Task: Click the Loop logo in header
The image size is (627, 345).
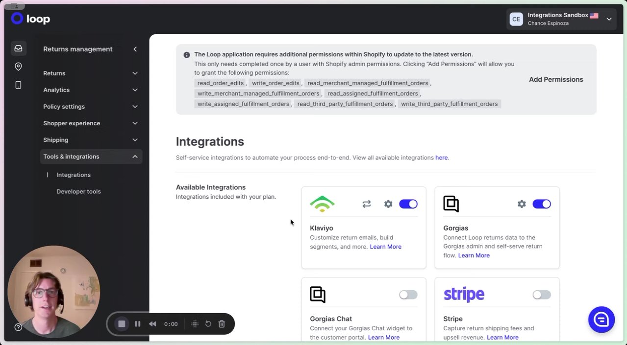Action: [30, 19]
